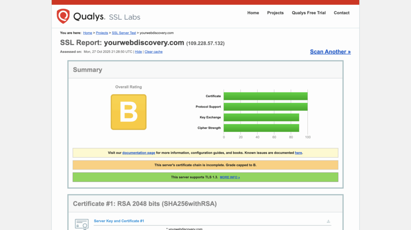Open the Projects item in top navigation
411x230 pixels.
tap(275, 13)
